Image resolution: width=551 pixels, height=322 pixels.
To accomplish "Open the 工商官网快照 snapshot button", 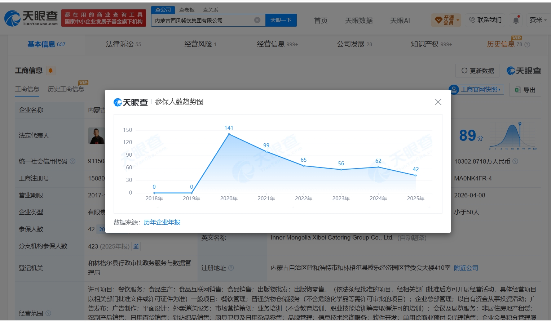I will pos(476,89).
